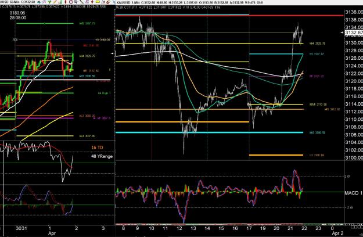
Task: Click the 12 hour mark on the 1-min time axis
Action: click(179, 228)
